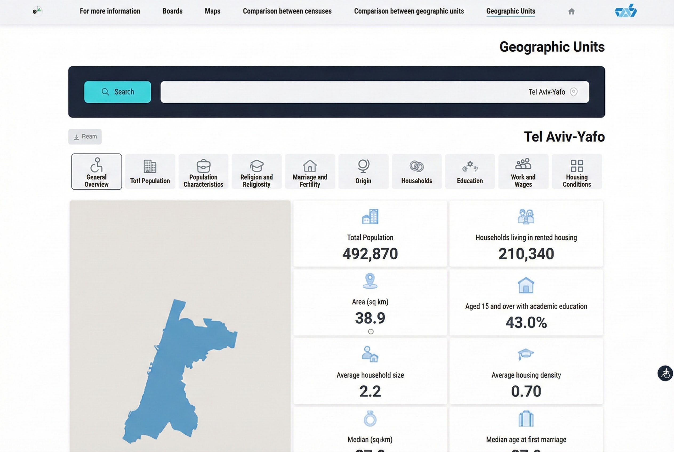Viewport: 674px width, 452px height.
Task: Click the info icon under the area value
Action: [x=370, y=332]
